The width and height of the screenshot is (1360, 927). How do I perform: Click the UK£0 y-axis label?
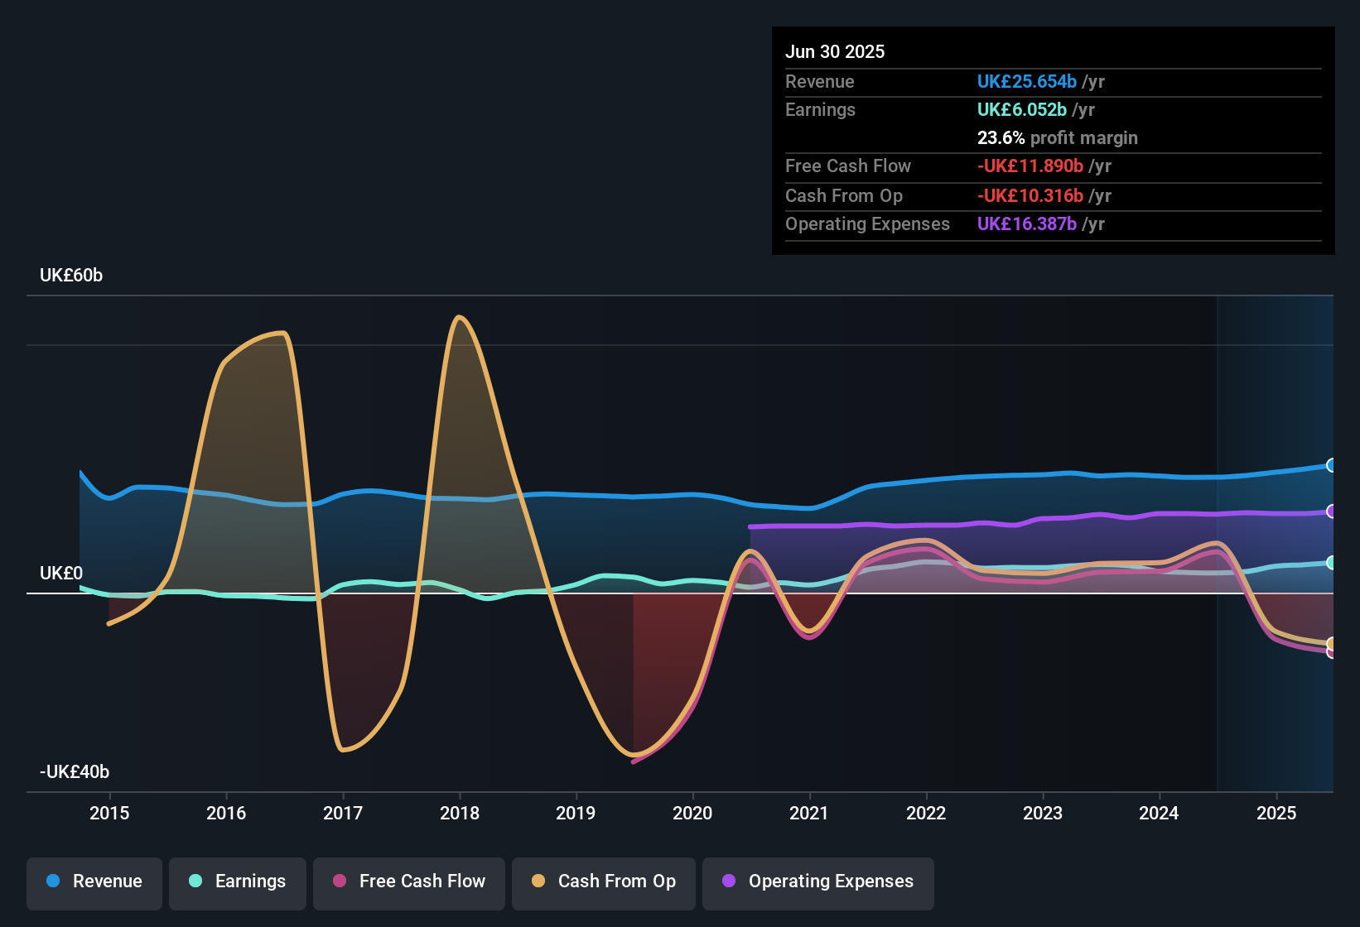click(x=61, y=574)
